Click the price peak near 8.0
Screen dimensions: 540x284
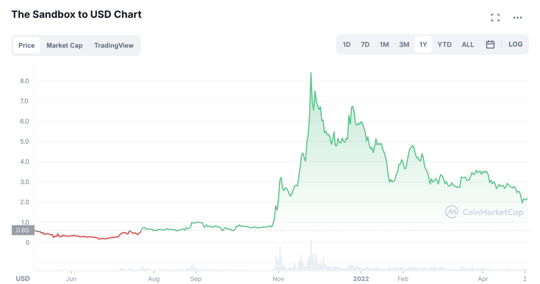(x=311, y=73)
